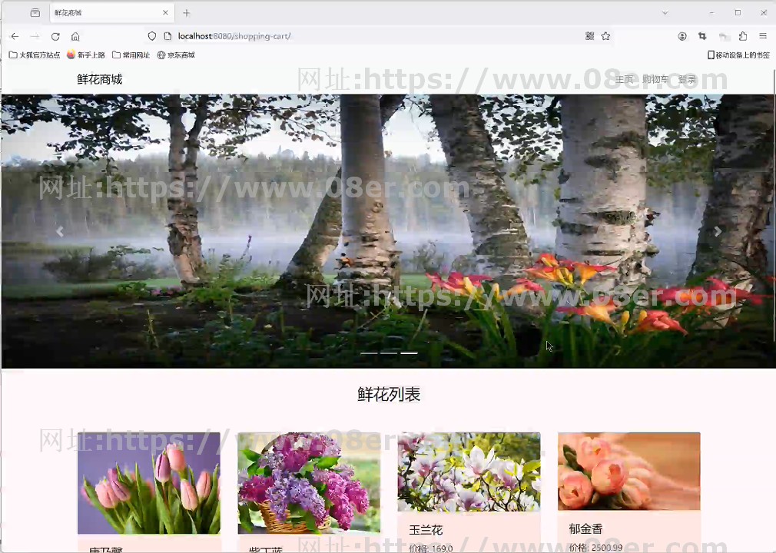Select the 鲜花商城 tab
776x553 pixels.
click(x=112, y=13)
